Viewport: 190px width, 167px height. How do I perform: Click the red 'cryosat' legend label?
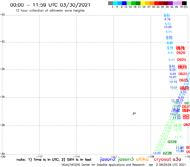point(163,159)
